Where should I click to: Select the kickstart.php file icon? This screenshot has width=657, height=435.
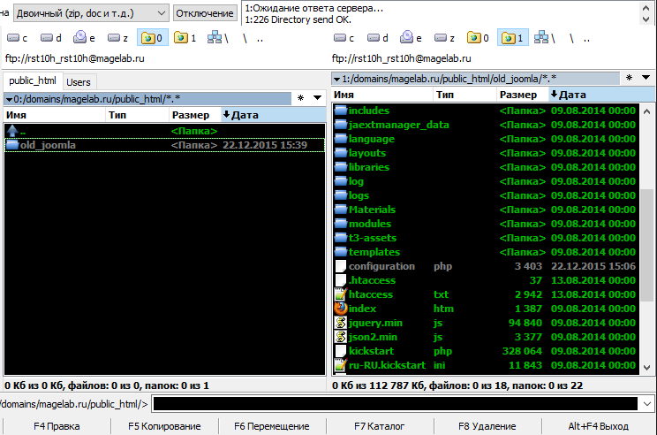click(341, 351)
